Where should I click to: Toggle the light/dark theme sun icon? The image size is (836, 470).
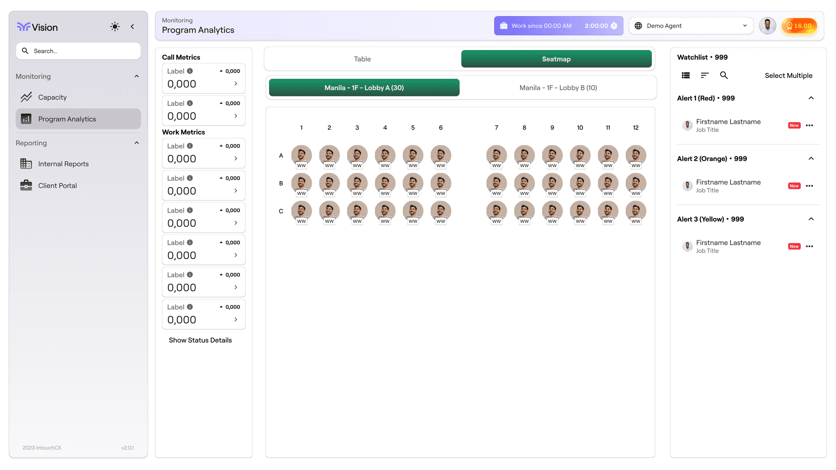pyautogui.click(x=115, y=27)
